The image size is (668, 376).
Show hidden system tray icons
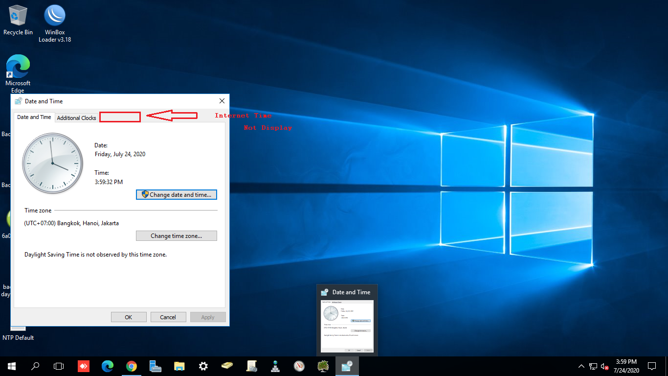coord(581,366)
